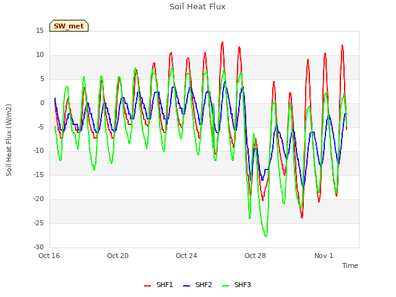The image size is (396, 297).
Task: Toggle the SHF2 series in the legend
Action: 197,285
